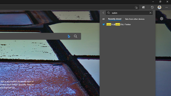Select the Recently closed tab
The height and width of the screenshot is (96, 171).
115,19
